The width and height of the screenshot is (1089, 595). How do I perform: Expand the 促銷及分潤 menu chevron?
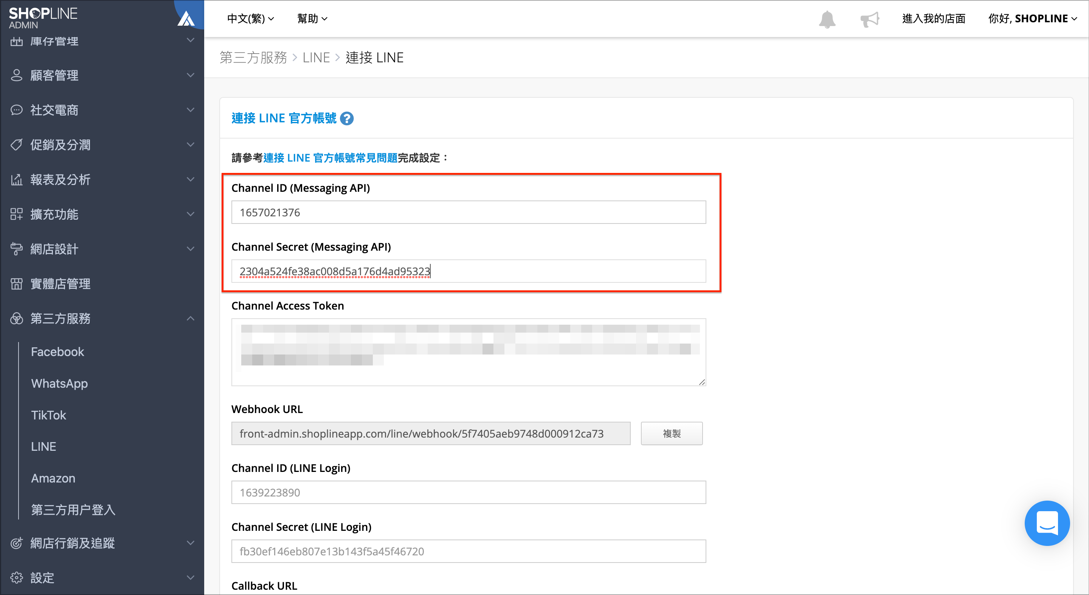tap(191, 144)
